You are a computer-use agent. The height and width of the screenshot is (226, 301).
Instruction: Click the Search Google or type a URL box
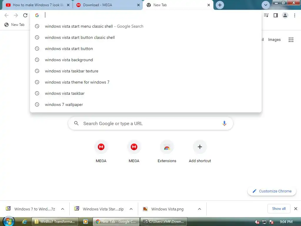click(x=150, y=123)
